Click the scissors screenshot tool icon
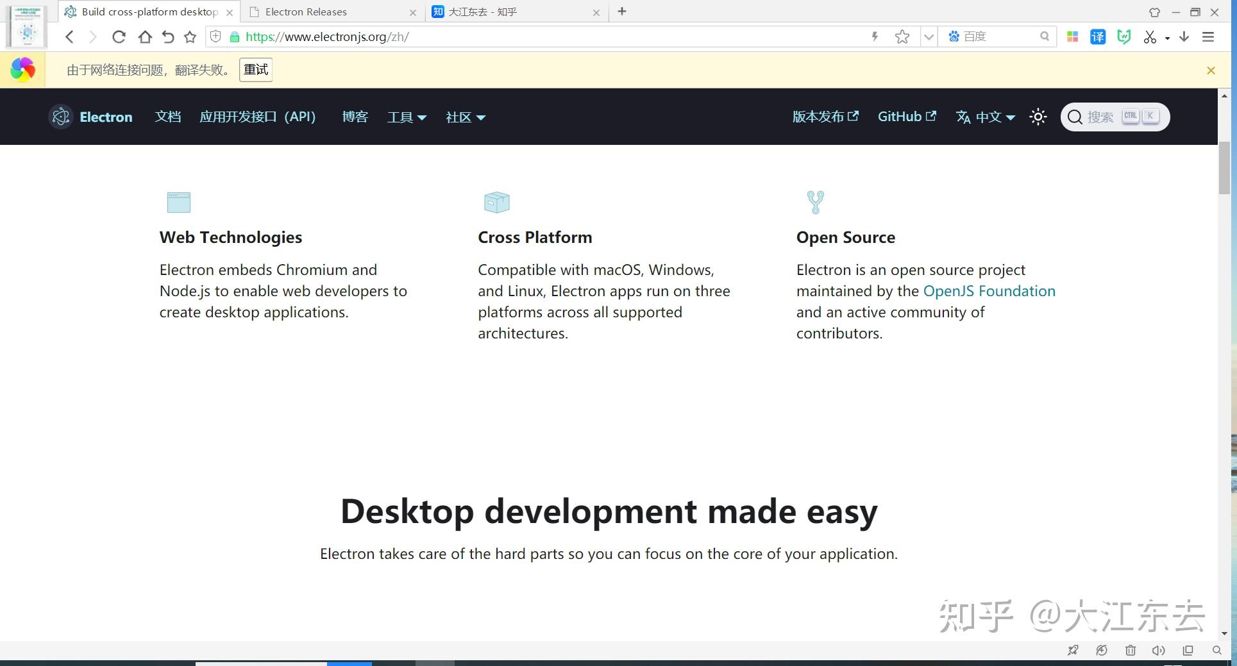The image size is (1237, 666). pos(1150,37)
